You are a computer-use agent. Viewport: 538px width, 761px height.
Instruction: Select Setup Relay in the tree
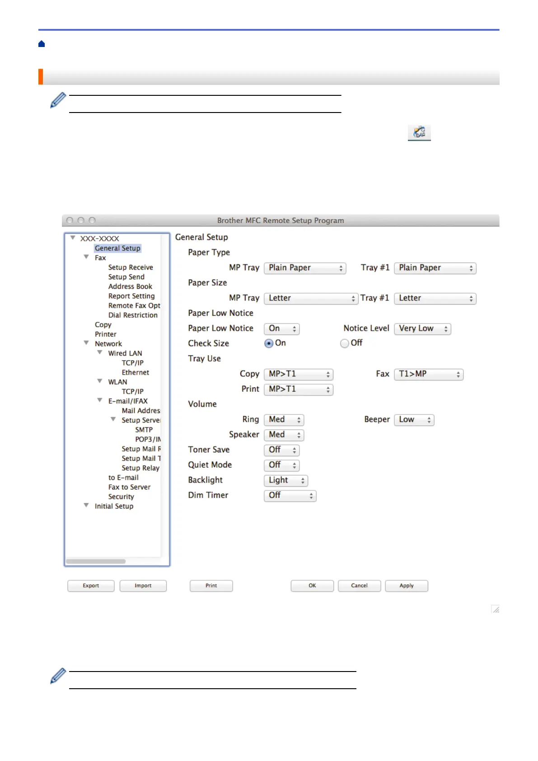point(140,468)
